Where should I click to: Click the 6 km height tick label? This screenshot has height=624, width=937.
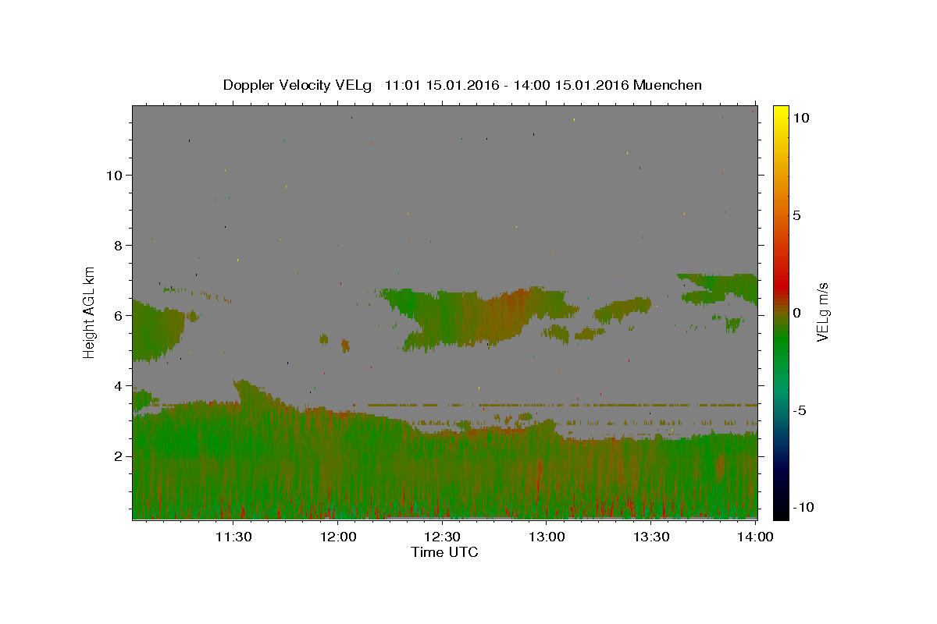118,315
